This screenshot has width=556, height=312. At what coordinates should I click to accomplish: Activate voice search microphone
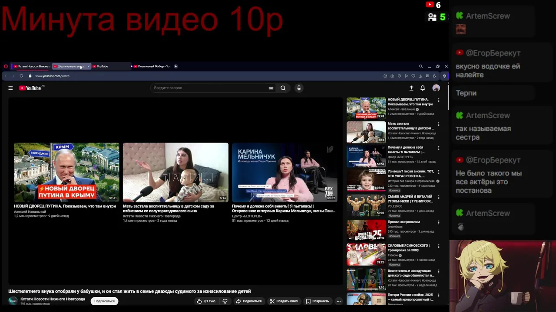point(299,88)
